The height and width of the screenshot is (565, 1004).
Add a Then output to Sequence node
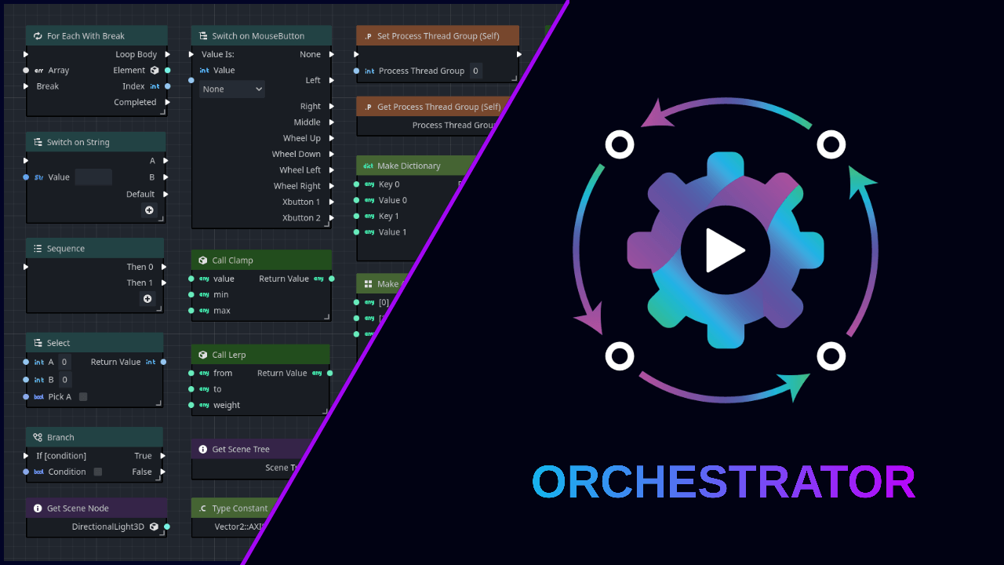[x=147, y=299]
